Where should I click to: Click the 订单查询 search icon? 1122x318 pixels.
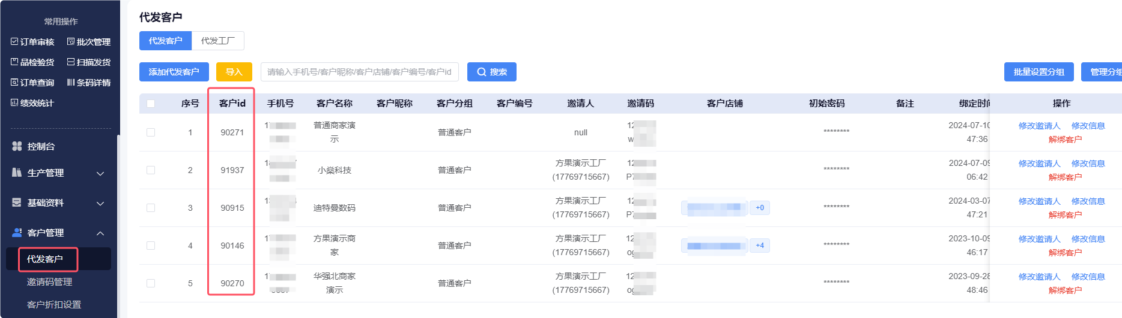coord(14,83)
